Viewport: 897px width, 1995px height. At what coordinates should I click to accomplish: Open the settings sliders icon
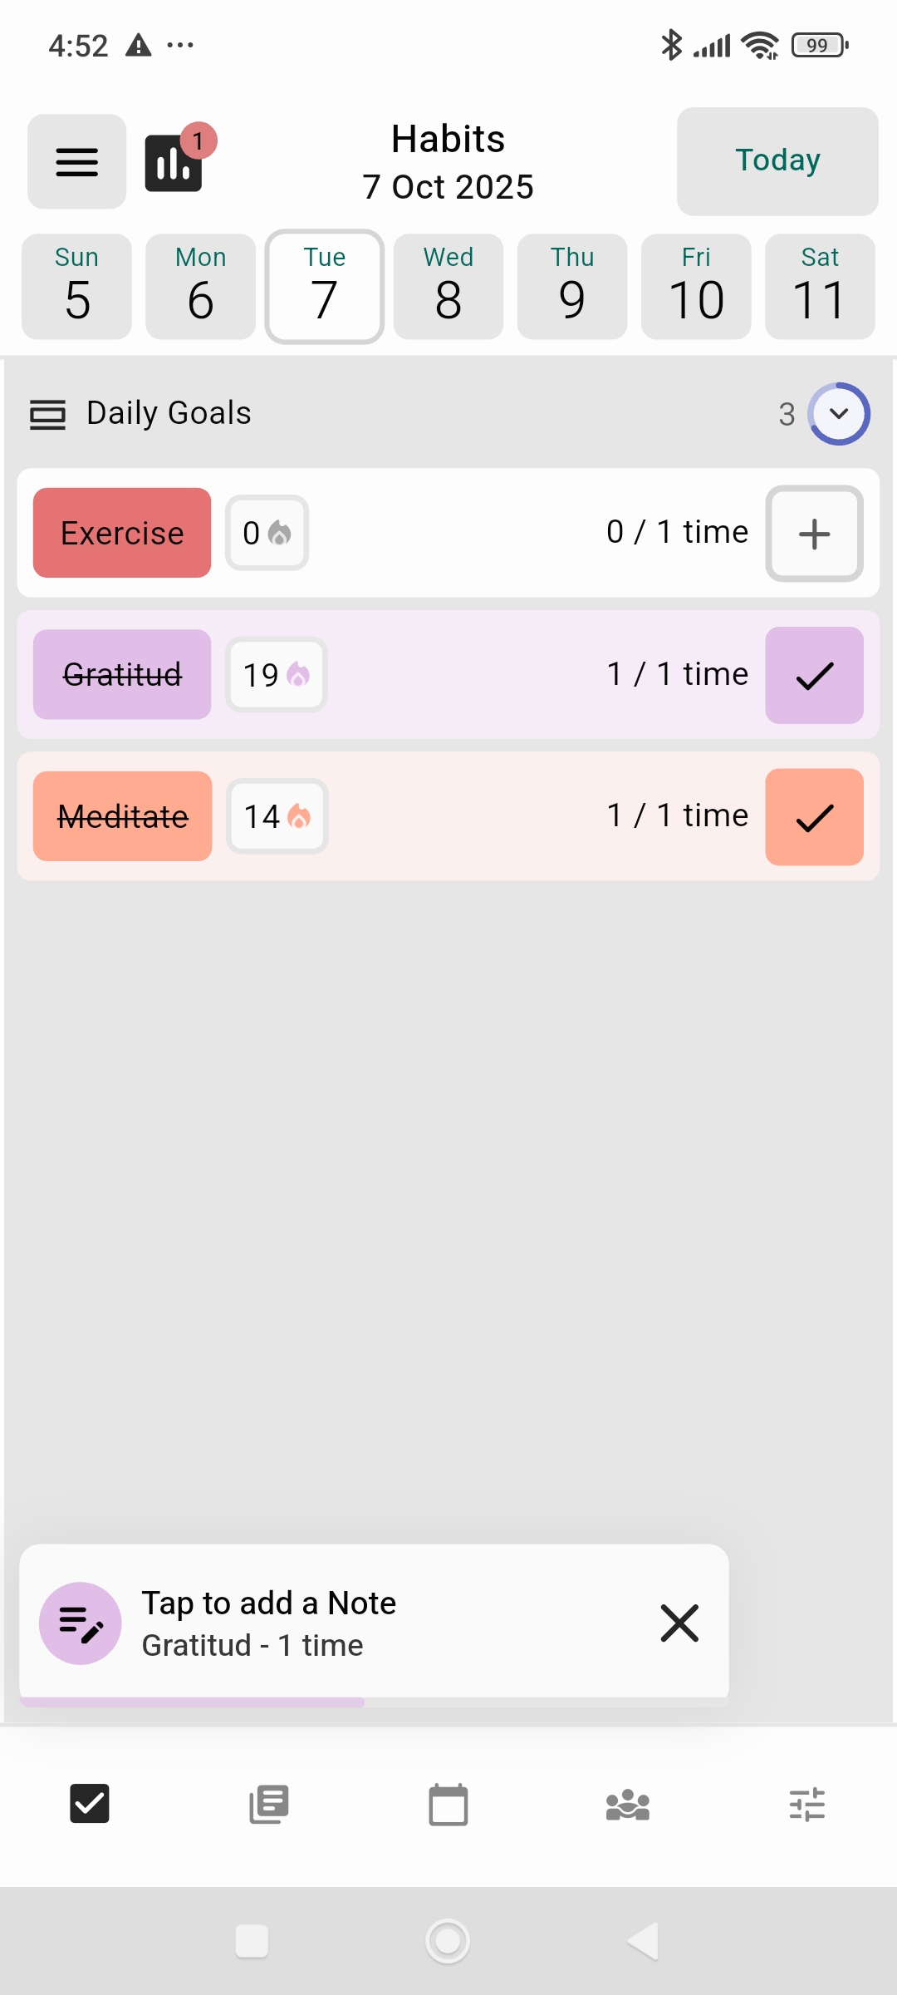[807, 1805]
